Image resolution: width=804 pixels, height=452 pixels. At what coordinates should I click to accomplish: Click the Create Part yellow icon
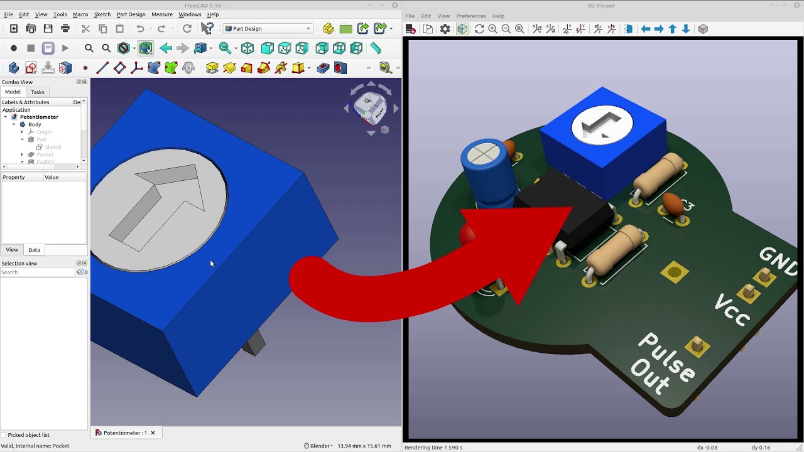tap(329, 28)
